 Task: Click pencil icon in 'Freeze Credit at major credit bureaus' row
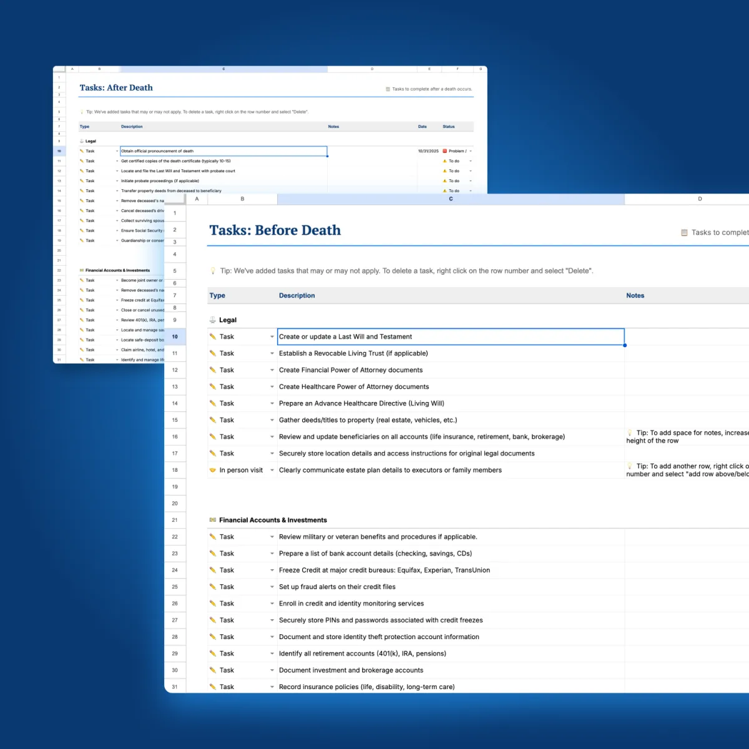213,570
